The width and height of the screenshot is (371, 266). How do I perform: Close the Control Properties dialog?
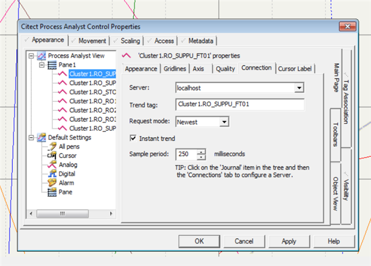(347, 27)
